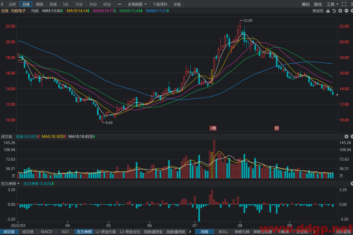Select the L2-资金仓位 indicator tab
Image resolution: width=353 pixels, height=235 pixels.
(130, 232)
